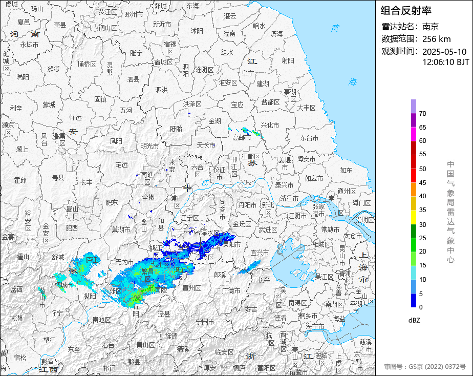Click the 肥东 map label
The width and height of the screenshot is (473, 376).
tap(112, 202)
